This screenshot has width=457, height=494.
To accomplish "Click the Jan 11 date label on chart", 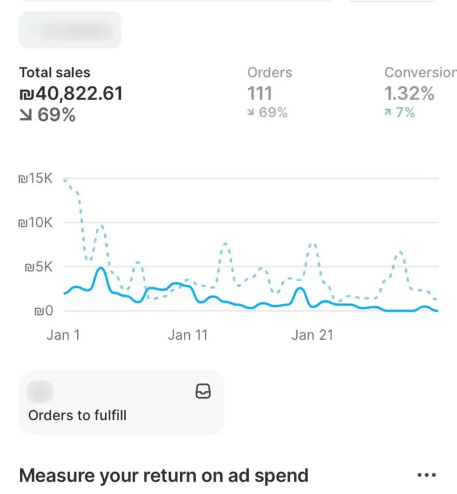I will click(187, 335).
